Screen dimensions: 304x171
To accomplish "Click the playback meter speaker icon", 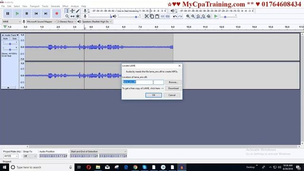I will coord(172,11).
